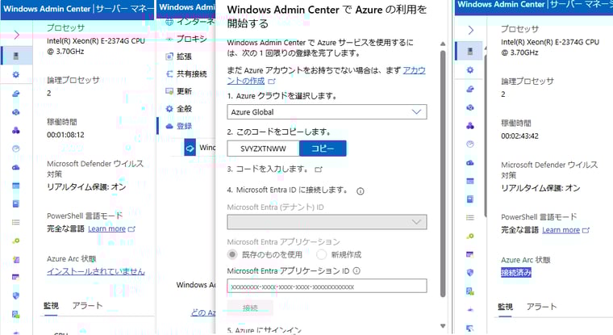The height and width of the screenshot is (335, 613).
Task: Click the blue Windows Admin Center logo tile
Action: pos(190,149)
